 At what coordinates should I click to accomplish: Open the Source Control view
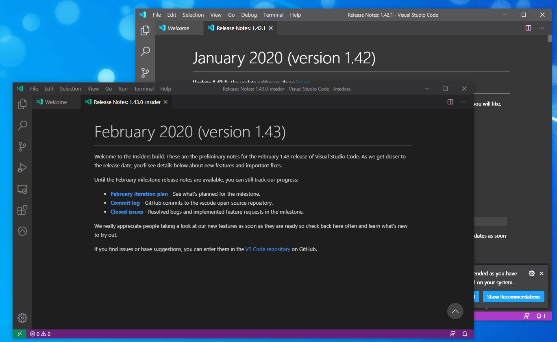coord(22,147)
